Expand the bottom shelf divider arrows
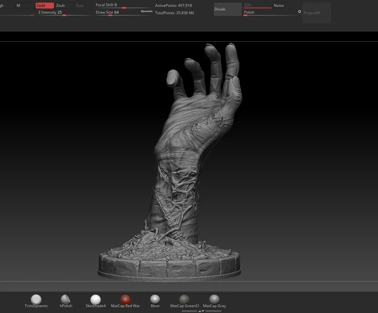 click(201, 311)
